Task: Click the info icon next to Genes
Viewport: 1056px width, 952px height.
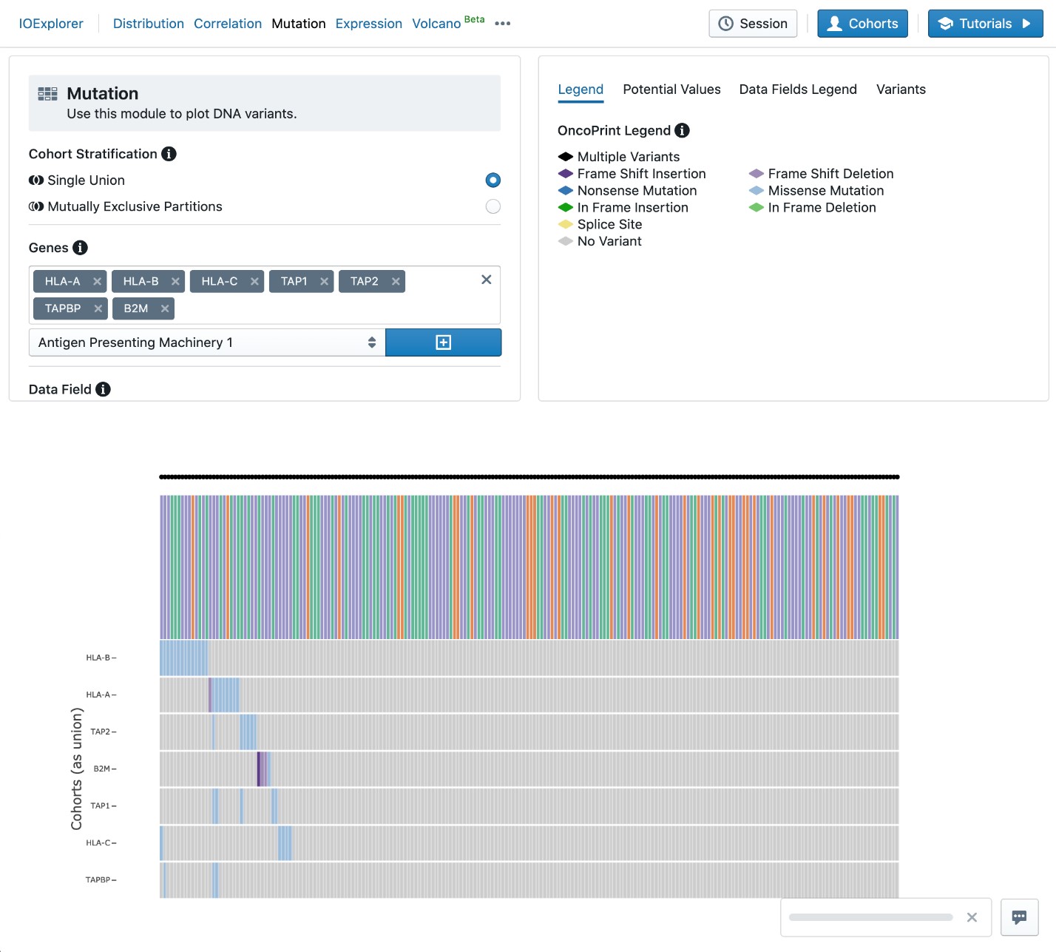Action: pyautogui.click(x=80, y=248)
